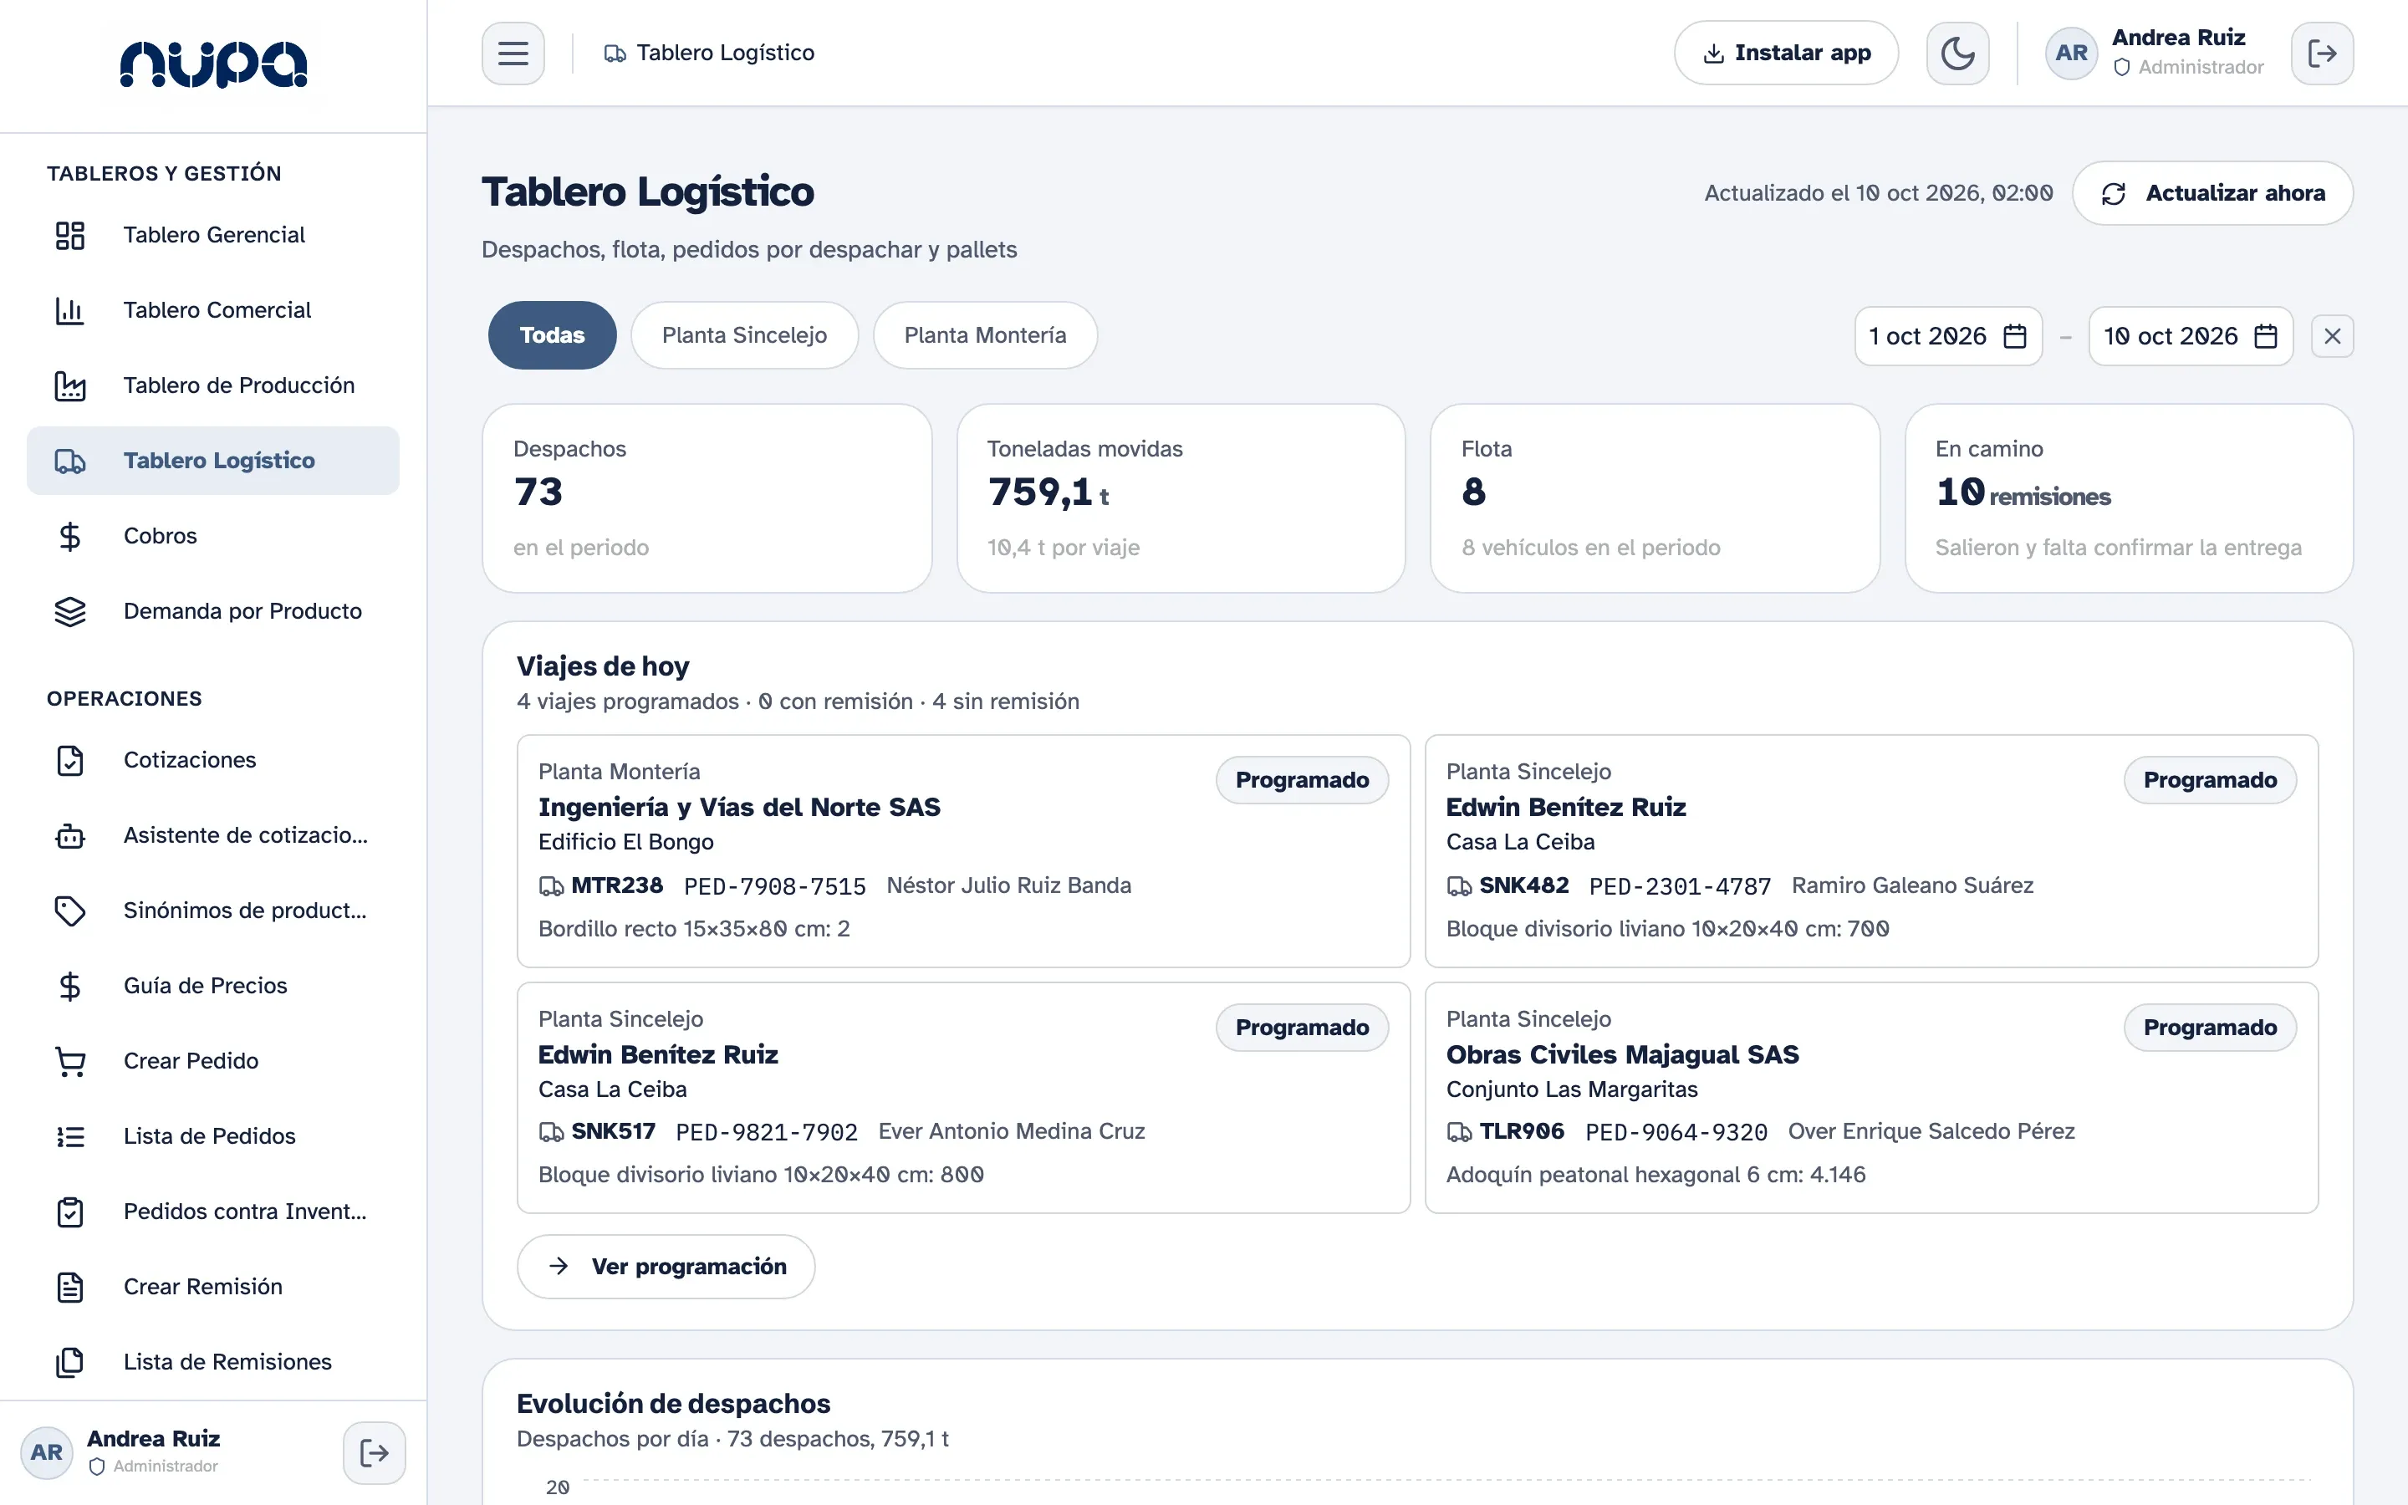Click the logout icon in top header
Screen dimensions: 2408x1505
2321,53
